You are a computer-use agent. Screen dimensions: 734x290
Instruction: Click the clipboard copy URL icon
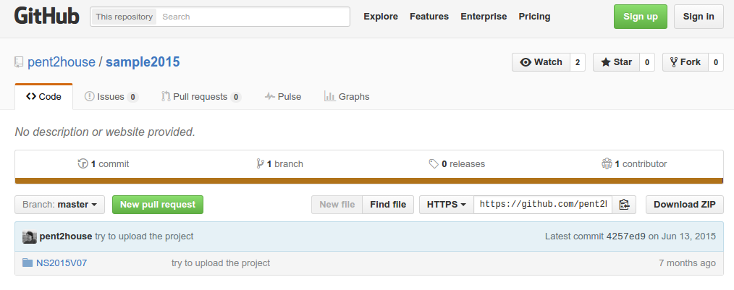(x=624, y=205)
